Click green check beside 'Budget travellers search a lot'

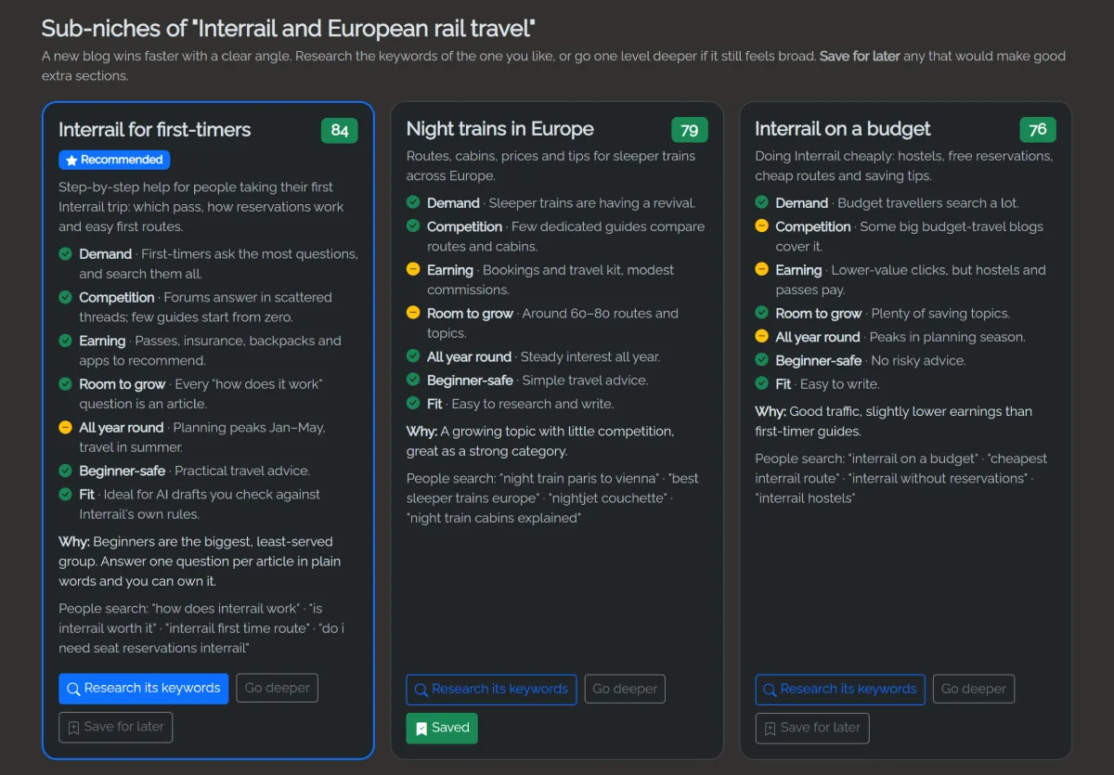[762, 202]
